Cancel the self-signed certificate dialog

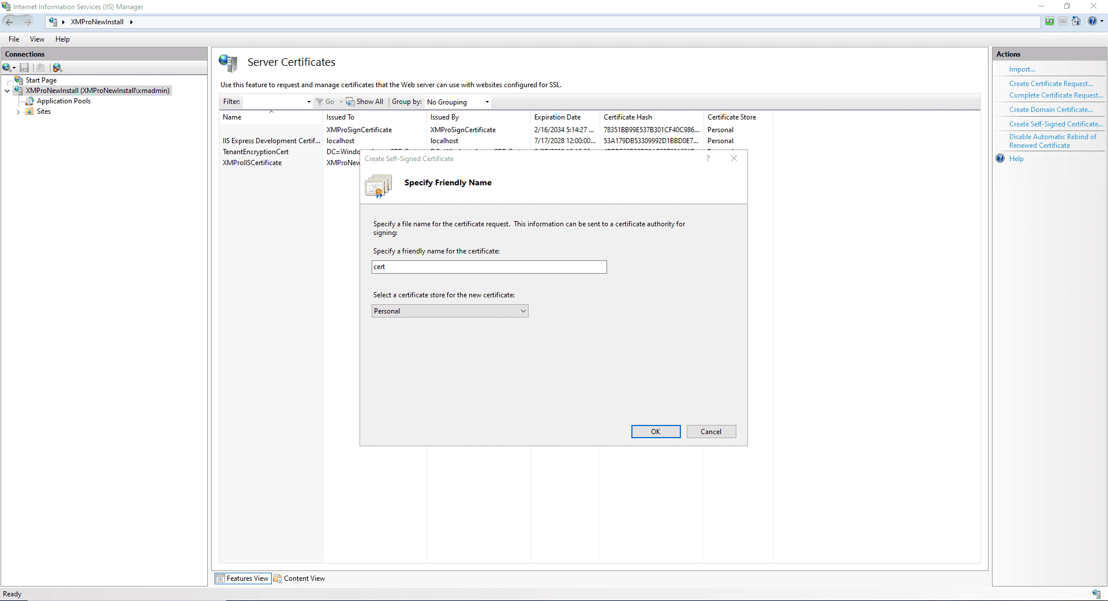(711, 432)
